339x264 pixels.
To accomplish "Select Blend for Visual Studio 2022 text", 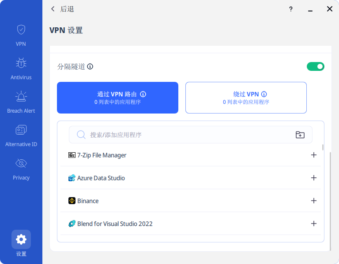I will (x=115, y=224).
